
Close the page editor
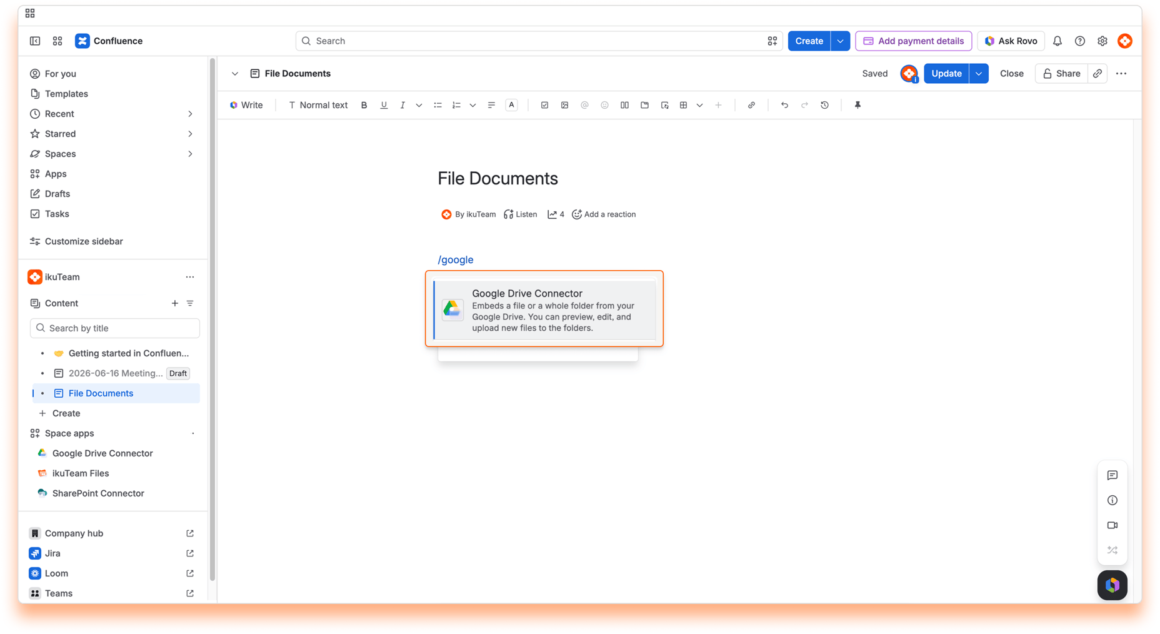[x=1011, y=73]
